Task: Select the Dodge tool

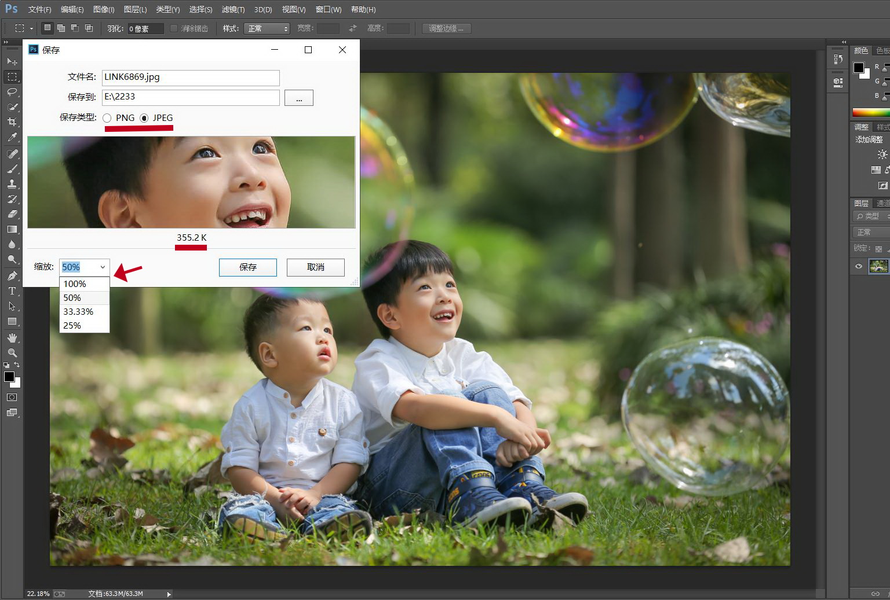Action: [12, 259]
